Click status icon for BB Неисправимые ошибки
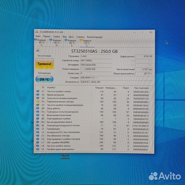The image size is (185, 185). coord(38,119)
